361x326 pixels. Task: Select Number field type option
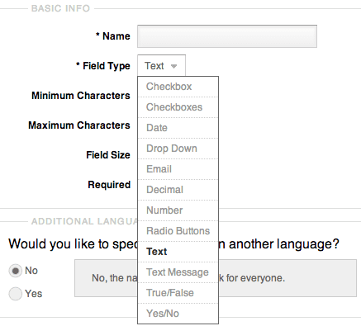pyautogui.click(x=178, y=210)
